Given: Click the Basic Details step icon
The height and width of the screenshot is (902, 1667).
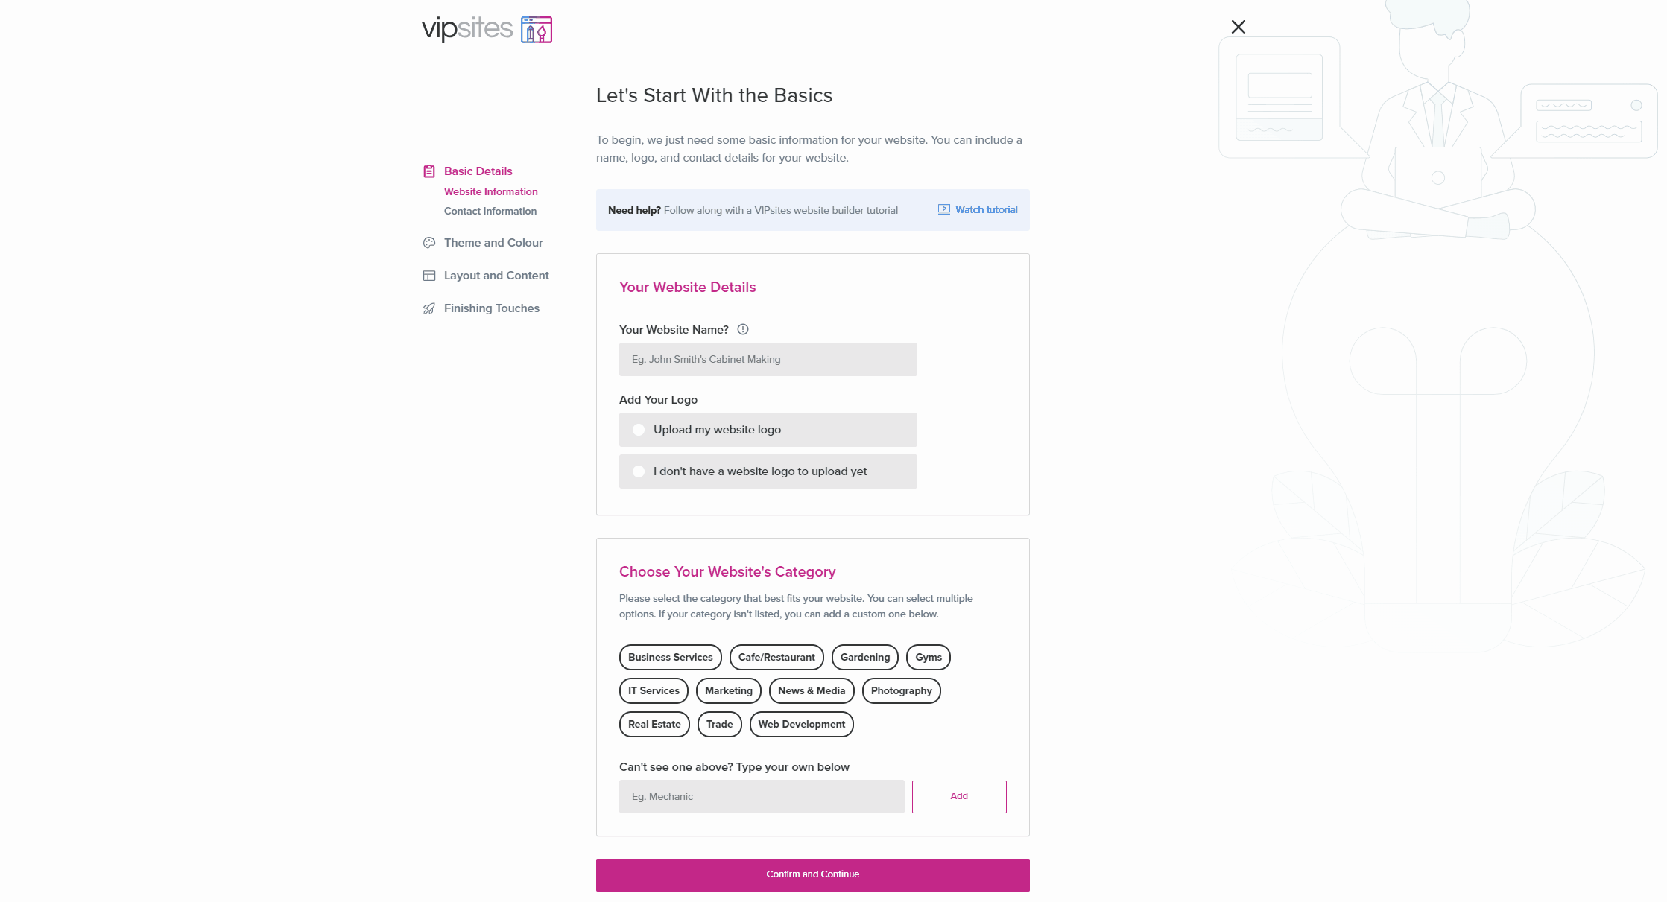Looking at the screenshot, I should pos(429,170).
